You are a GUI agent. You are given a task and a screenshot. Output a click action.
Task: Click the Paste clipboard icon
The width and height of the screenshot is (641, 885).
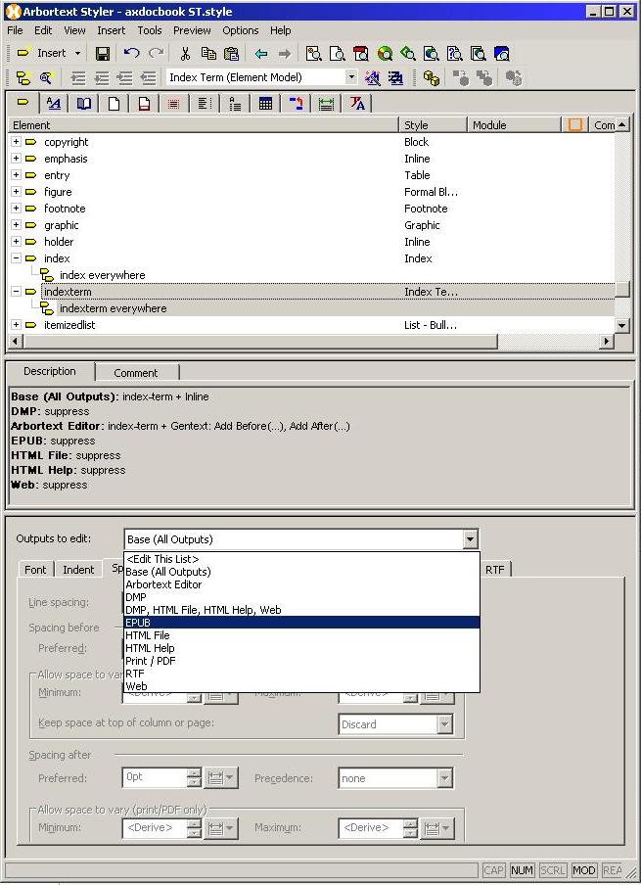click(x=231, y=54)
